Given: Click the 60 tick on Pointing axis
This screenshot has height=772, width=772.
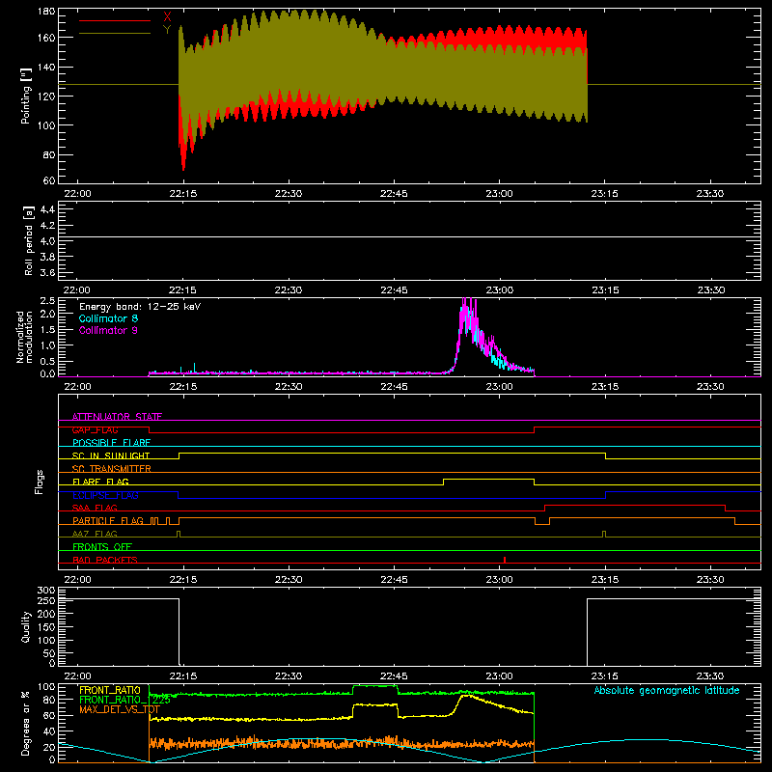Looking at the screenshot, I should 49,180.
